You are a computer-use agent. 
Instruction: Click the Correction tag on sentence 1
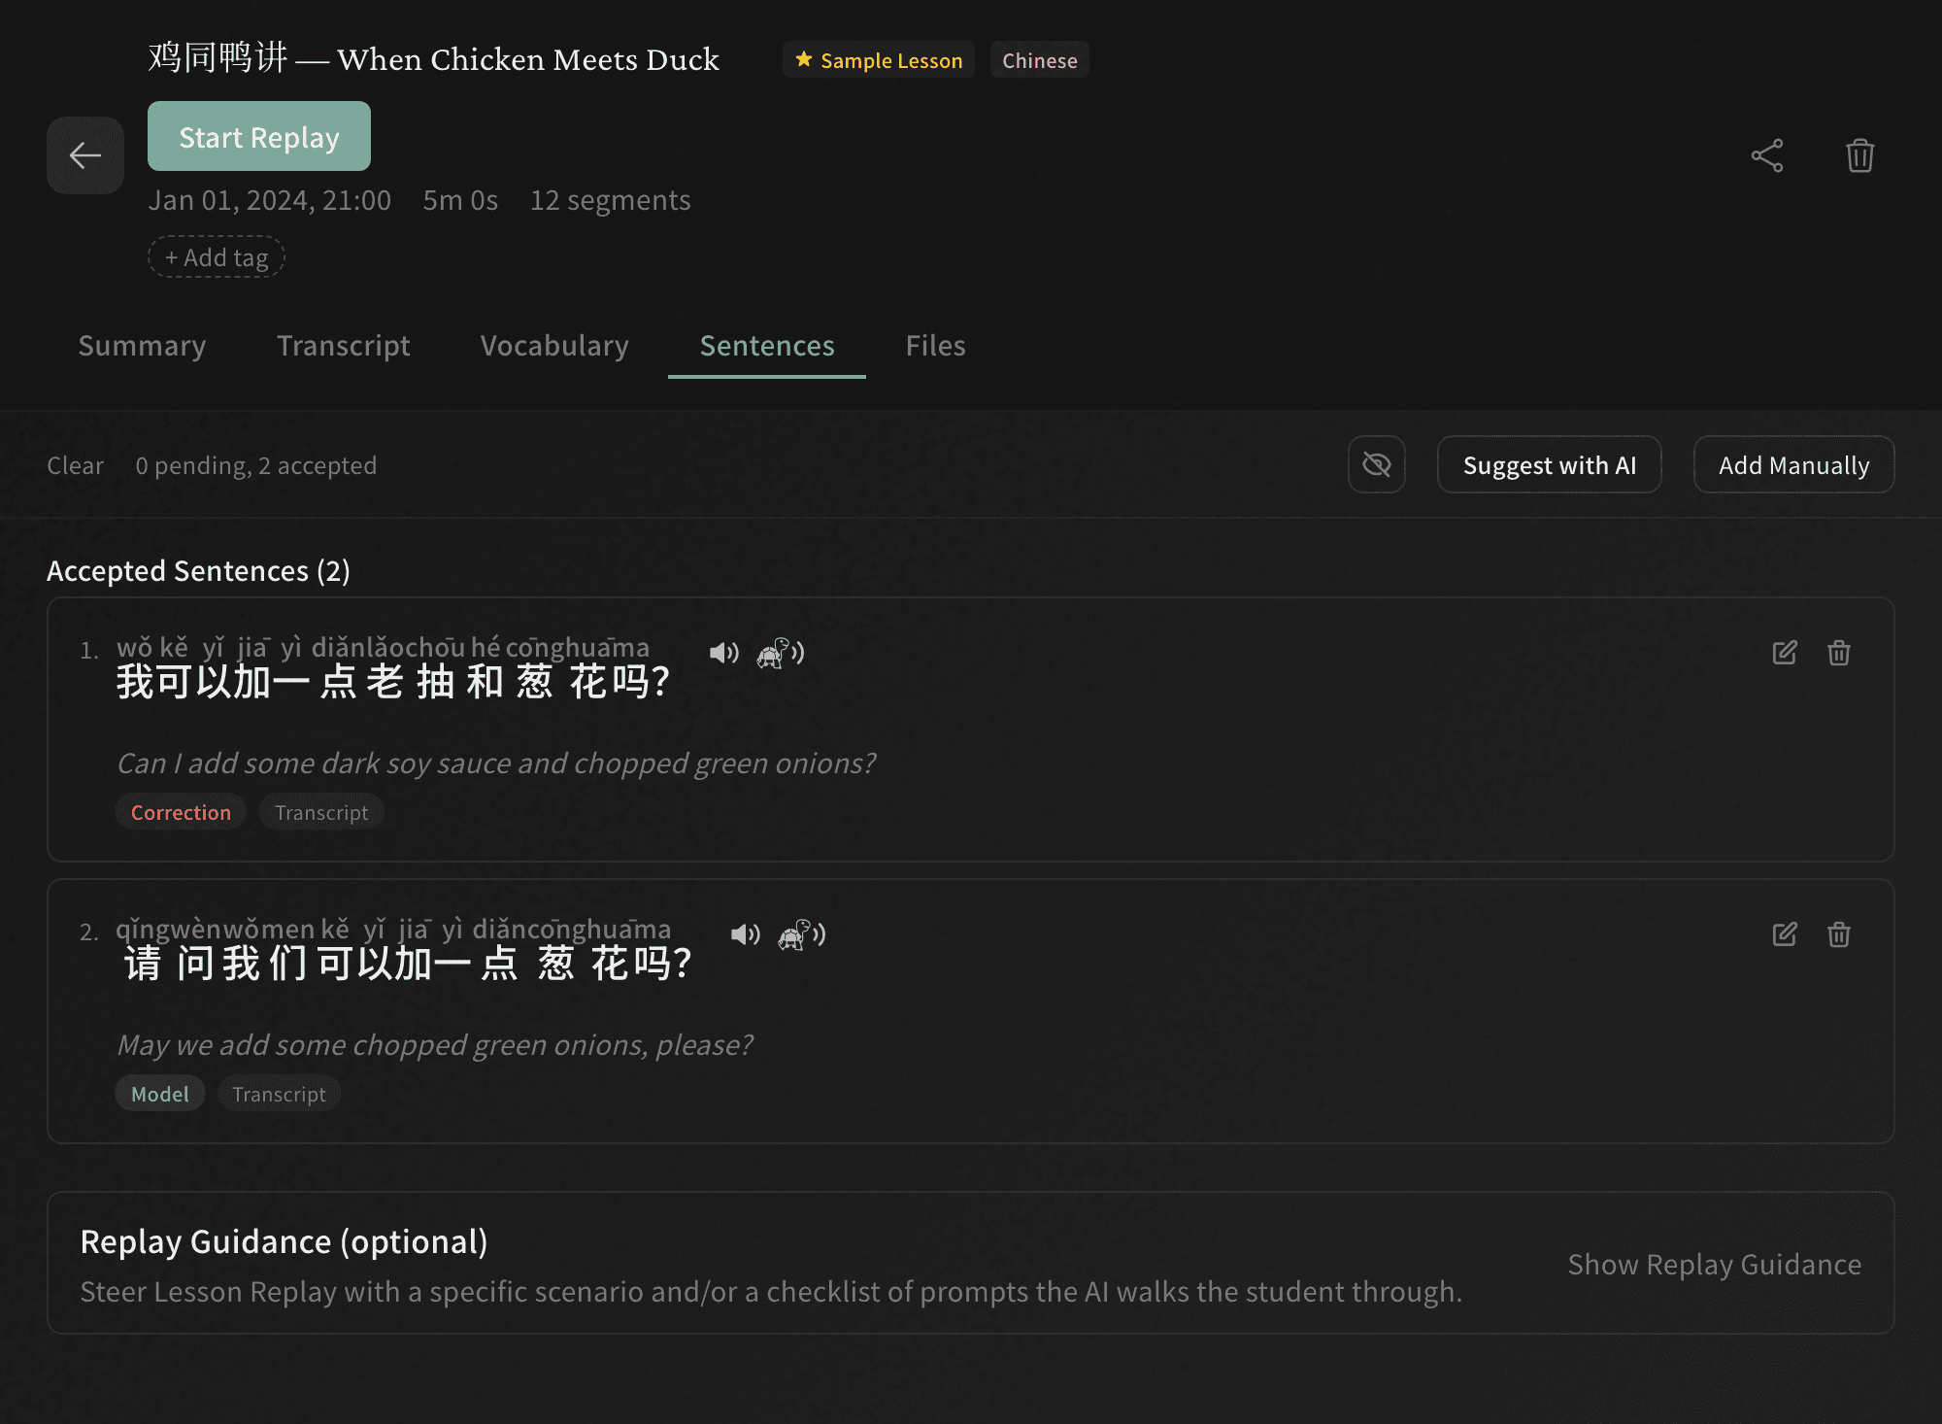[181, 812]
